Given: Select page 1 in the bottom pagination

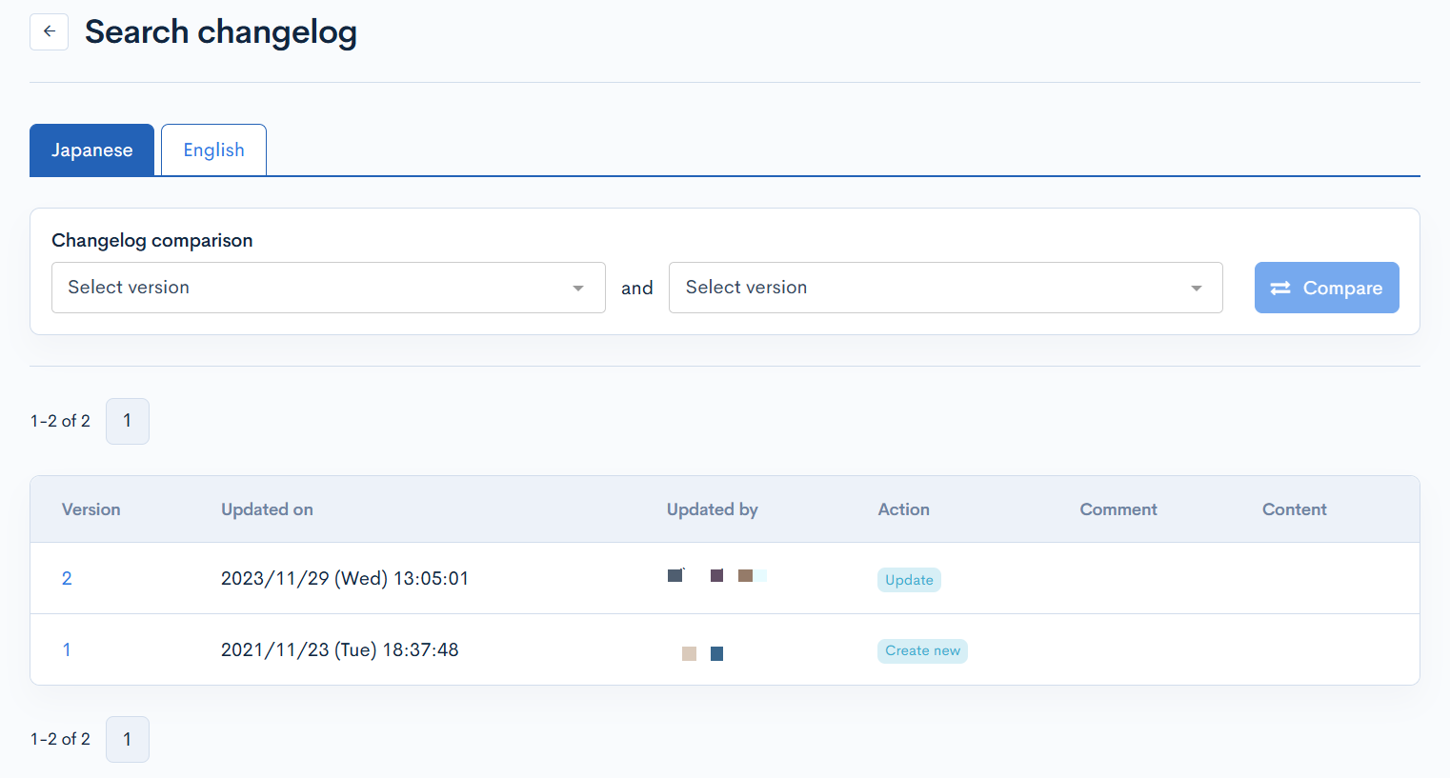Looking at the screenshot, I should coord(128,739).
